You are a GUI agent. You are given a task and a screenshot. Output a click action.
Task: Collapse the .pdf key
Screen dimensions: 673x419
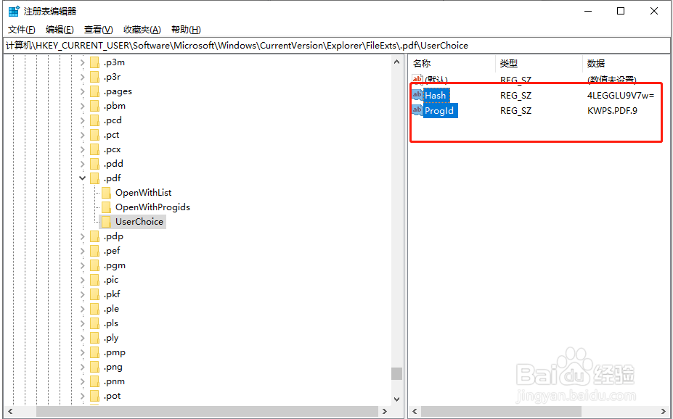pos(83,178)
